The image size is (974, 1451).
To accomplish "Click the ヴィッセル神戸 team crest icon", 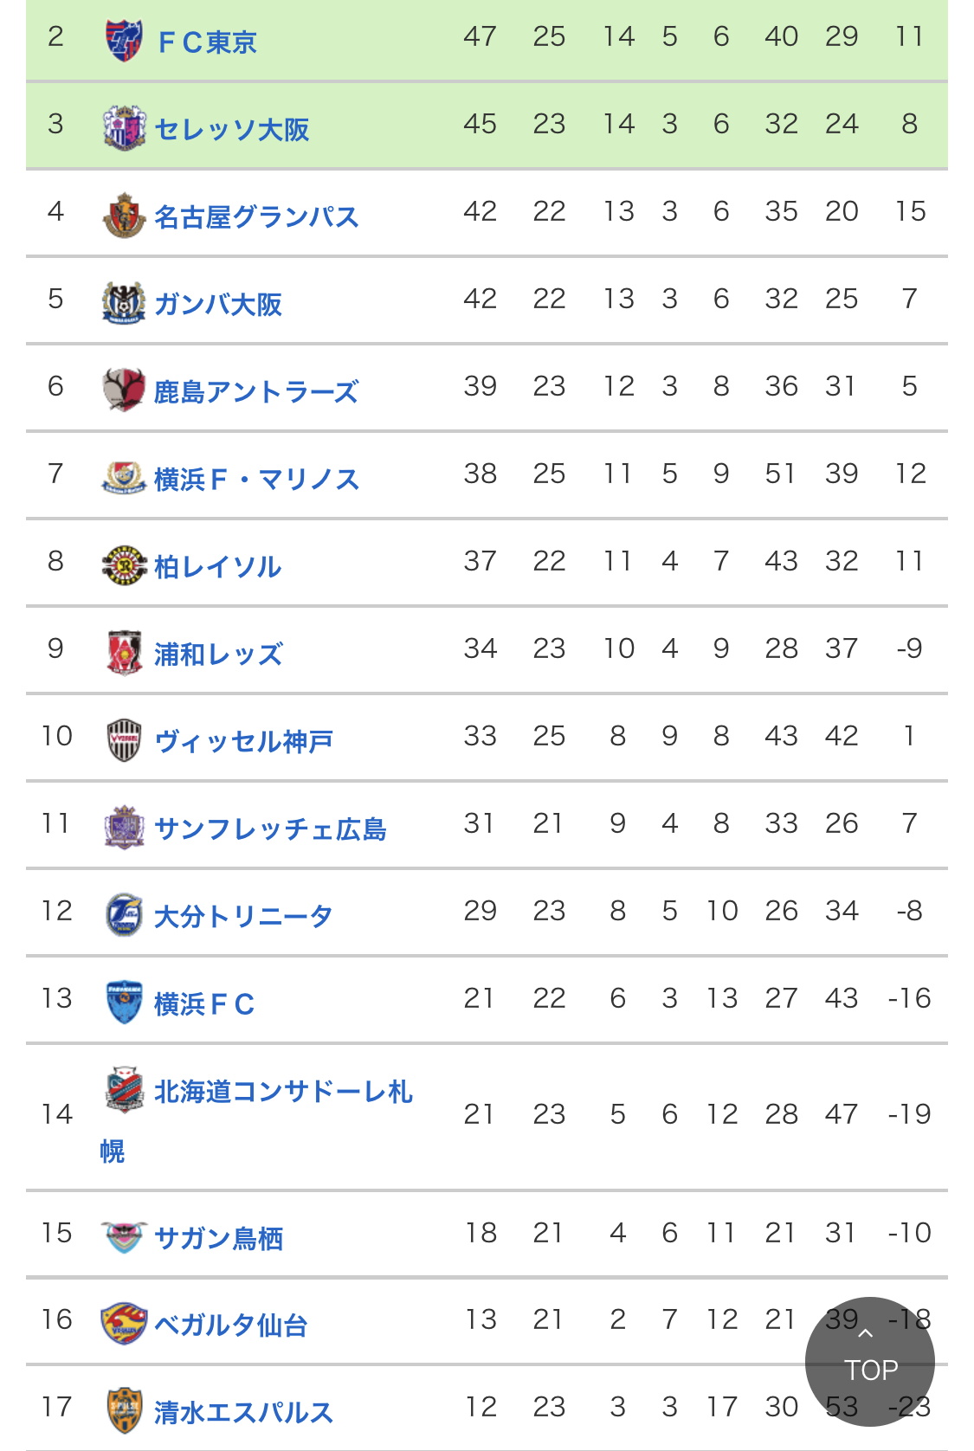I will (124, 740).
